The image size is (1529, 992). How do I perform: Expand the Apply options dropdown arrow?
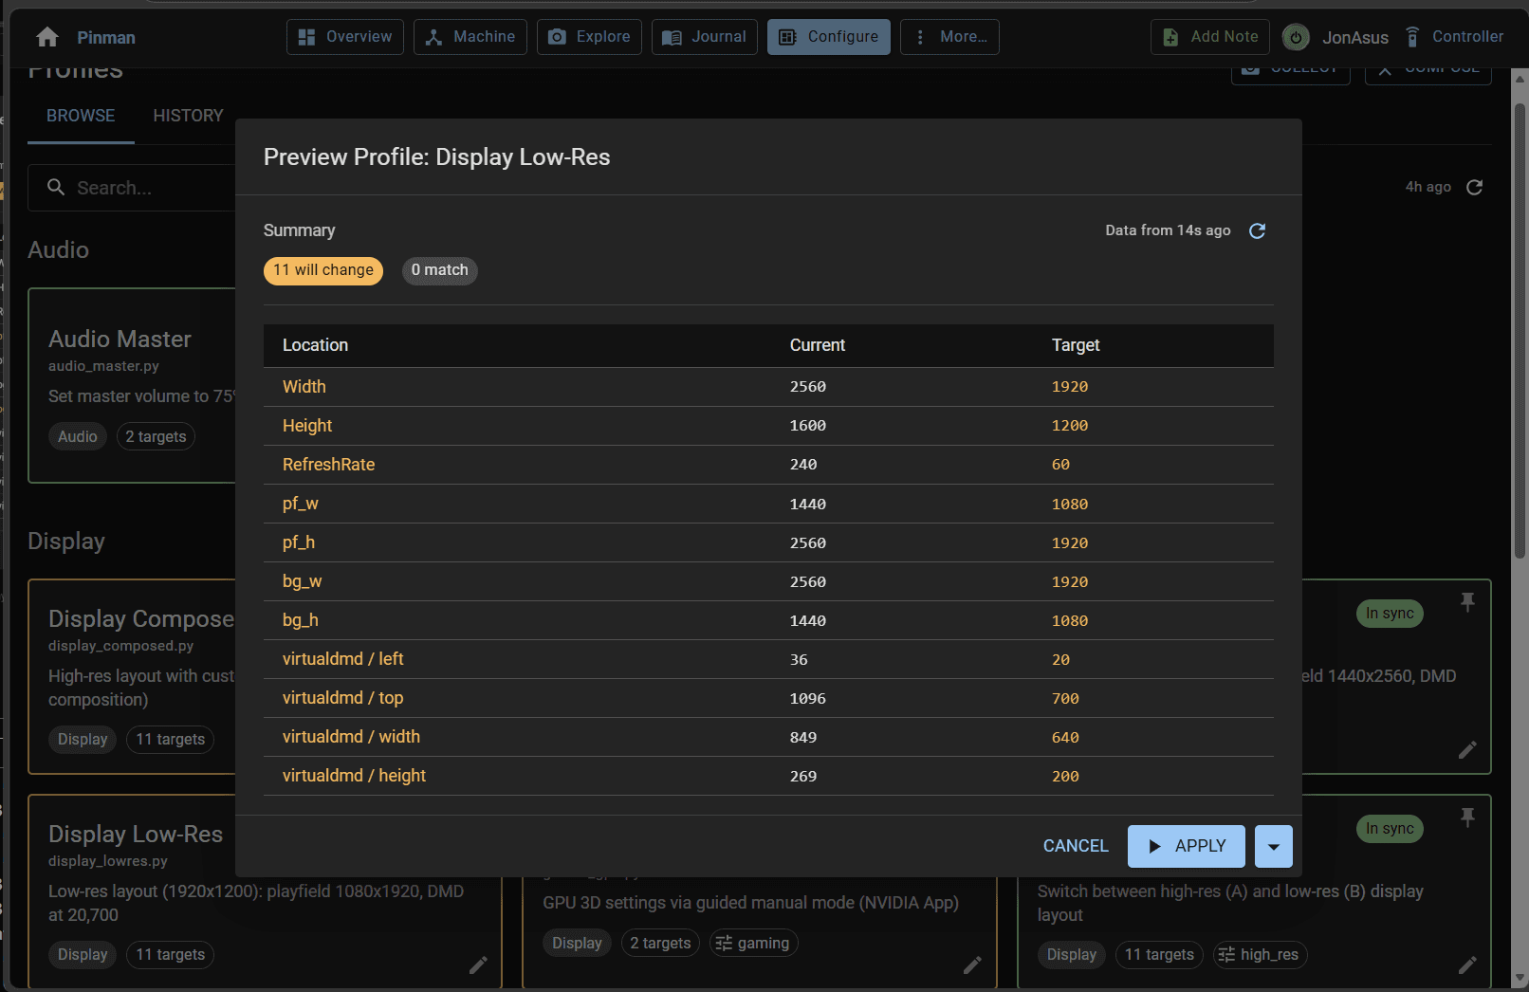(x=1273, y=846)
